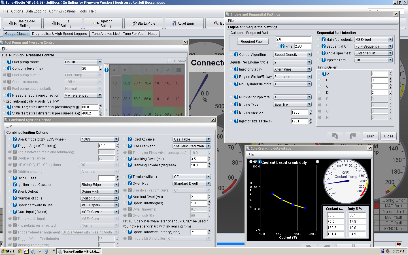
Task: Click the help icon beside Fuel pump mode
Action: click(9, 62)
